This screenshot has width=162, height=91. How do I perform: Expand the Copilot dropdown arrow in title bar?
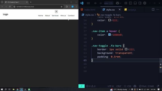point(120,3)
